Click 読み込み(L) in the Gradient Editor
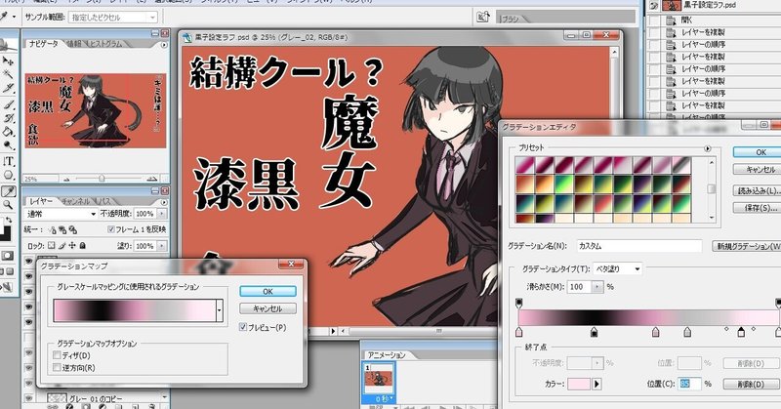This screenshot has height=409, width=781. point(758,190)
